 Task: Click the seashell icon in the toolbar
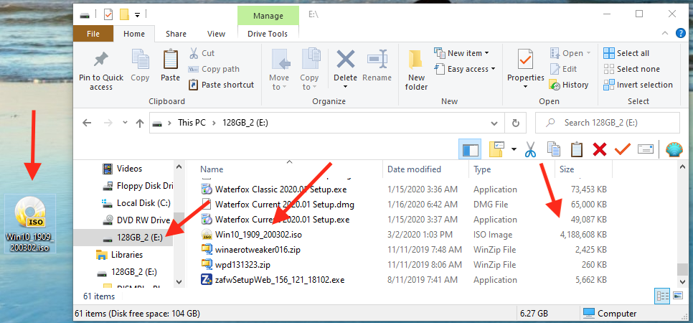tap(674, 149)
